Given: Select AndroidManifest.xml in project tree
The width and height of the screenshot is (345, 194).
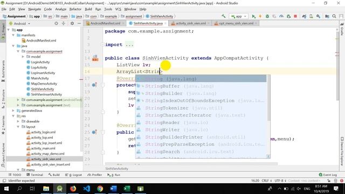Looking at the screenshot, I should pos(39,40).
